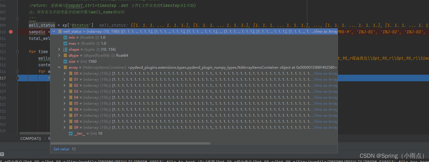Click the well_status variable on line 309
Screen dimensions: 429x162
[42, 25]
